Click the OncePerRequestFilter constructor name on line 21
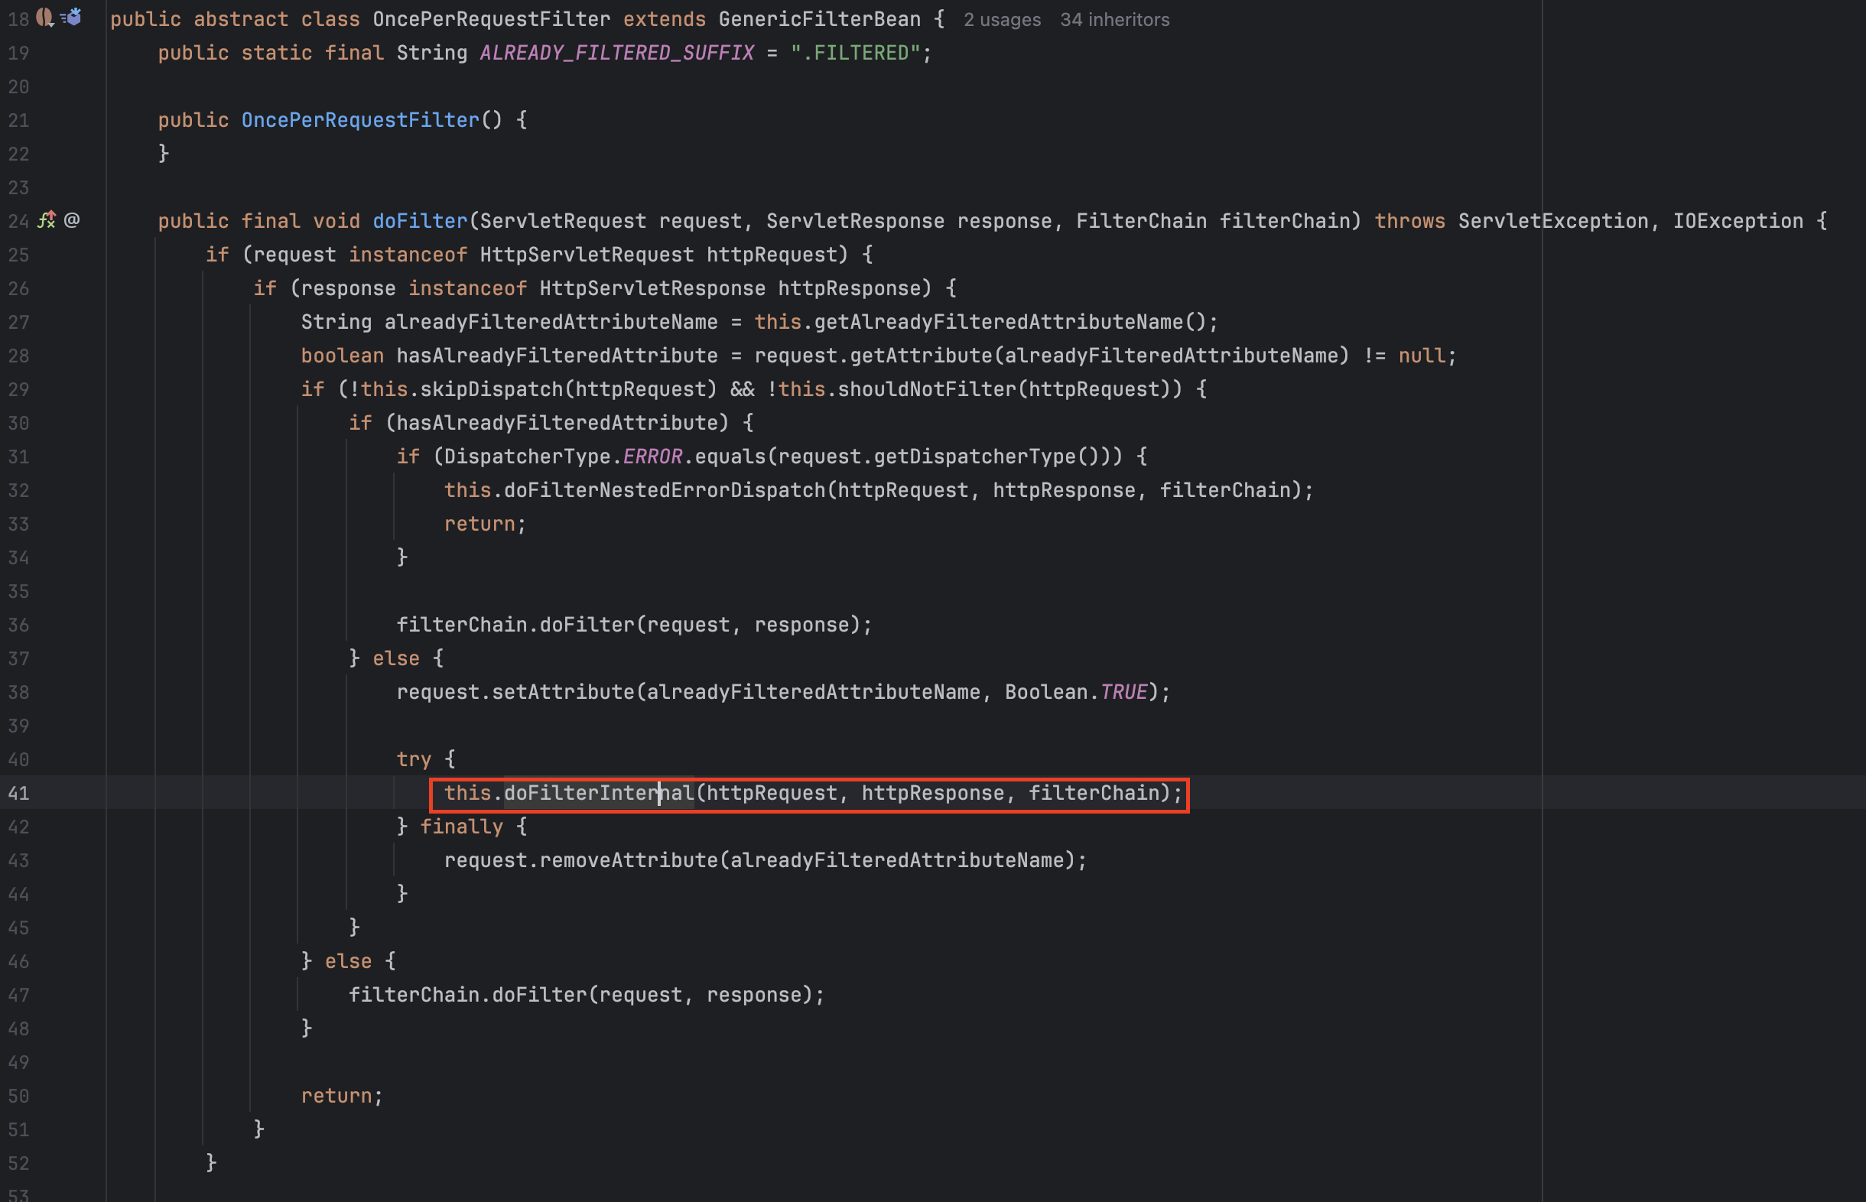The width and height of the screenshot is (1866, 1202). (x=359, y=120)
